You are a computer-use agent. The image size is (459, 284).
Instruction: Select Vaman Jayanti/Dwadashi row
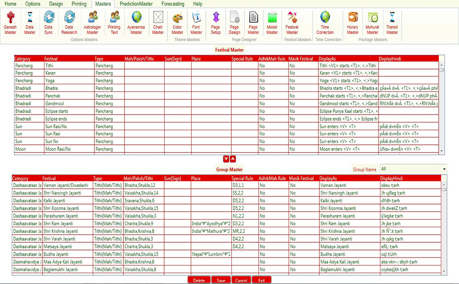pos(226,186)
